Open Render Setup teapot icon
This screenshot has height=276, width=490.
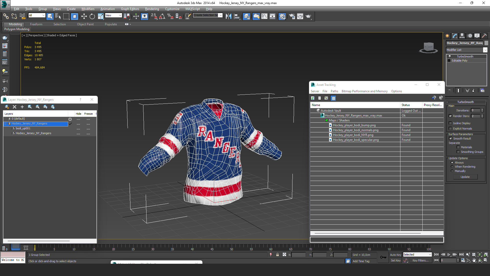coord(292,16)
